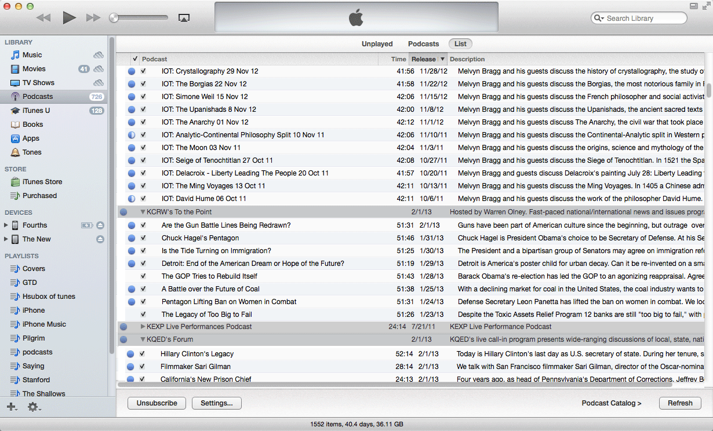Uncheck IOT: Crystallography 29 Nov 12
This screenshot has width=713, height=431.
143,71
